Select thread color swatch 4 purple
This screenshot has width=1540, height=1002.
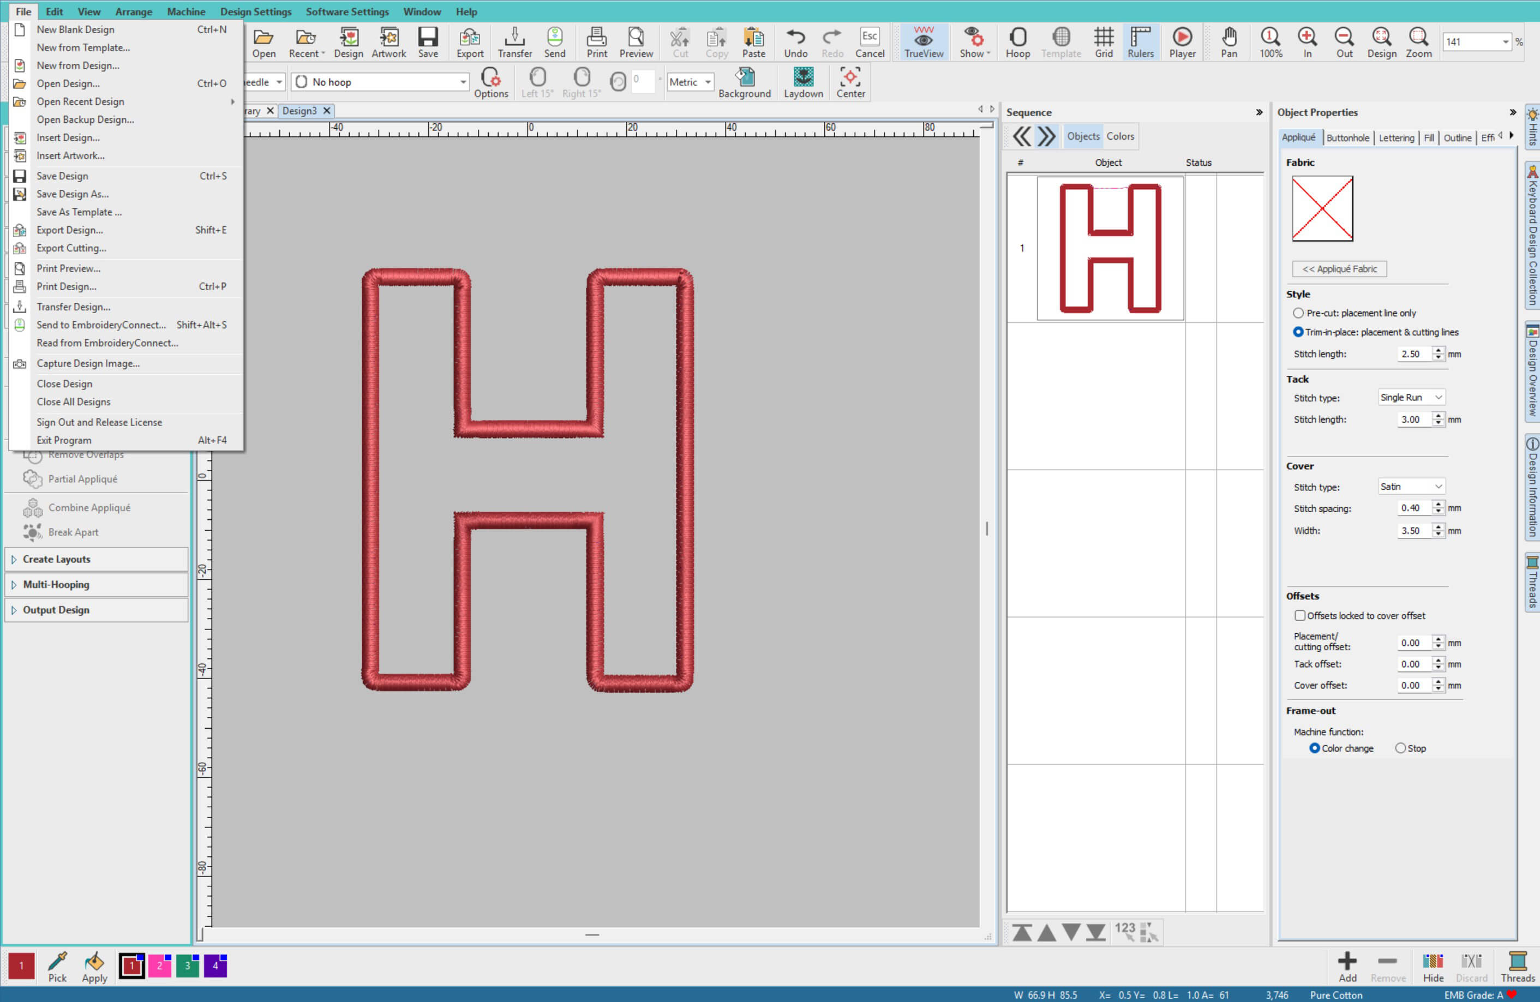[215, 966]
